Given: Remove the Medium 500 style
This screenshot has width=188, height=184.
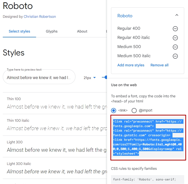Looking at the screenshot, I should [175, 47].
